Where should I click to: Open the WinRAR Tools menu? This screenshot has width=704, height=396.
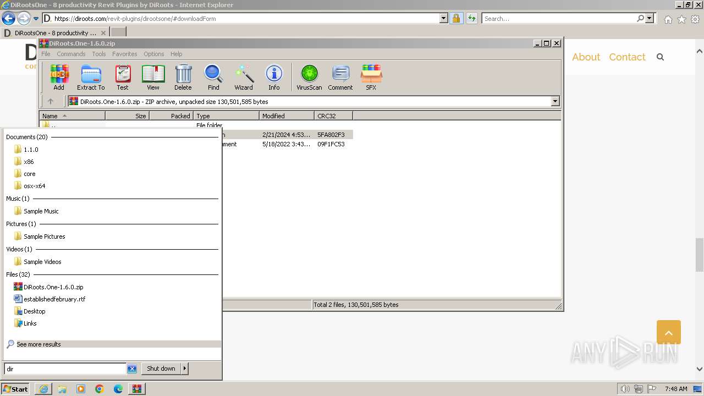[x=99, y=54]
